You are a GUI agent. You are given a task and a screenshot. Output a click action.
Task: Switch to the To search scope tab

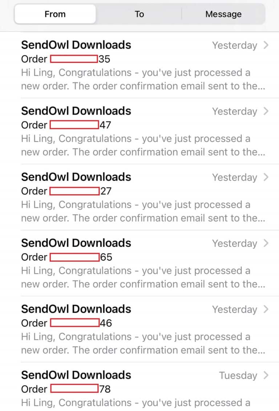click(139, 14)
